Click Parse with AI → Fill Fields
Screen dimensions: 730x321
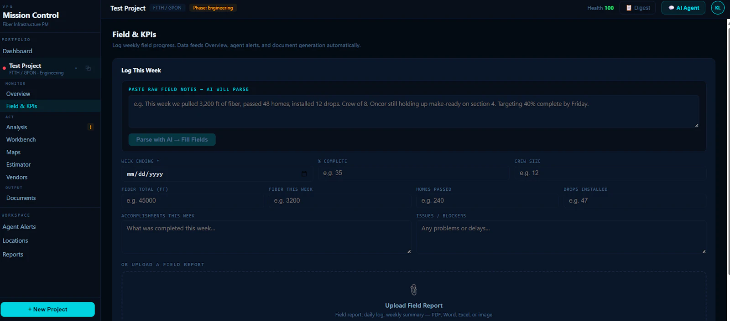(x=172, y=140)
